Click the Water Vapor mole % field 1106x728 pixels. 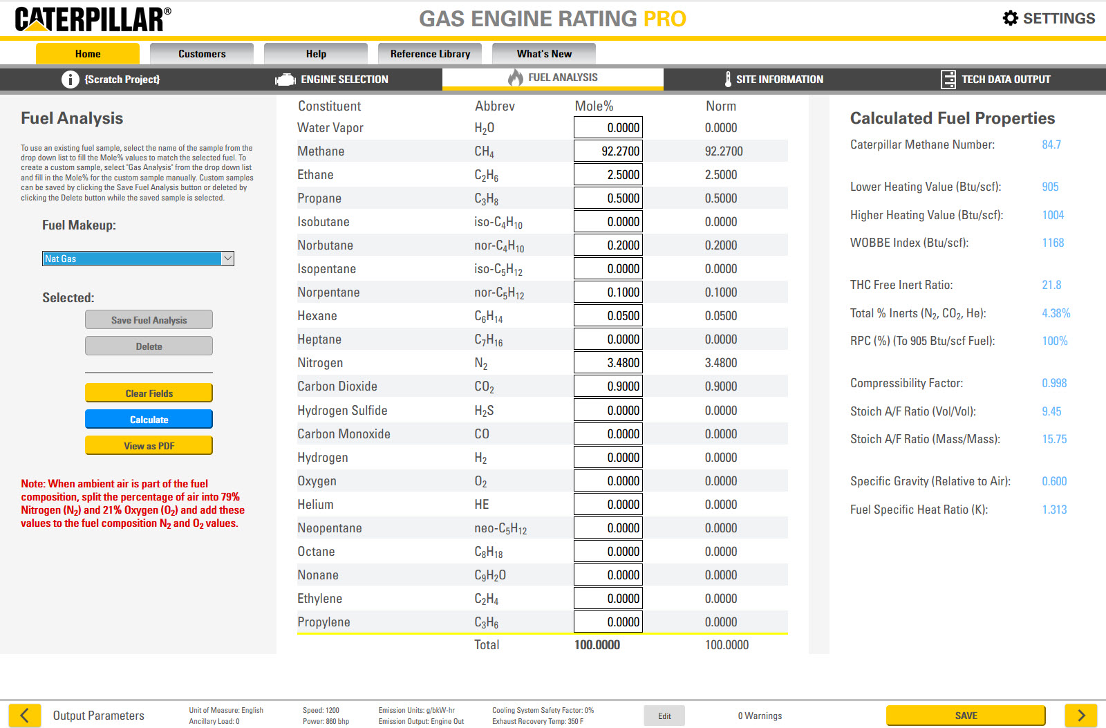click(608, 128)
